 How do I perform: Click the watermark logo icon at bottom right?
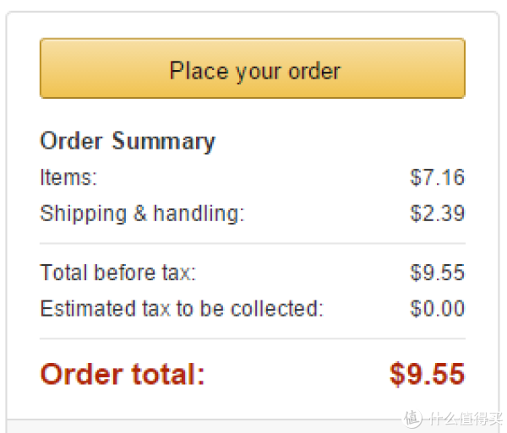pyautogui.click(x=412, y=419)
